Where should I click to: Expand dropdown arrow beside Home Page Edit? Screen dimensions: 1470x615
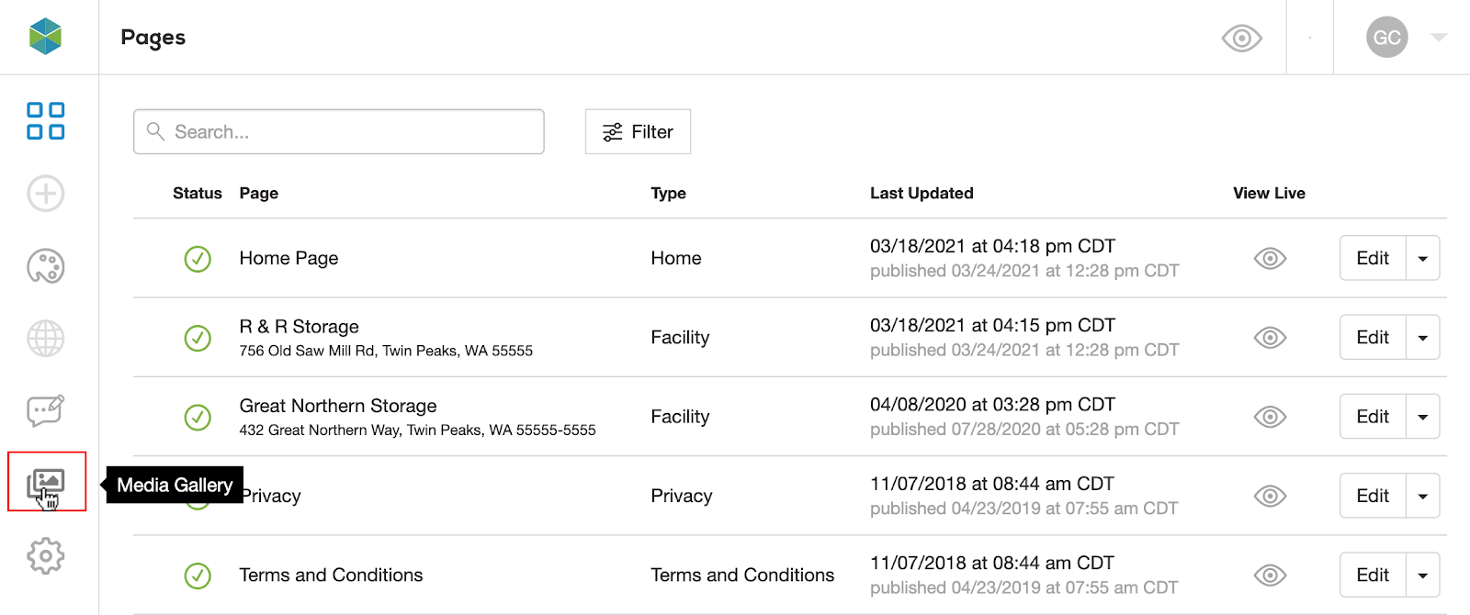coord(1422,259)
